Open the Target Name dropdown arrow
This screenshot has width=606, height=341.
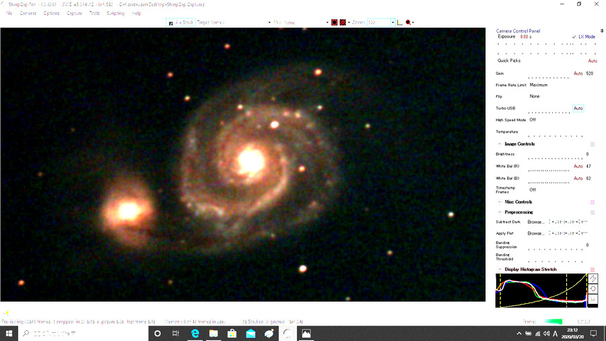pos(269,22)
